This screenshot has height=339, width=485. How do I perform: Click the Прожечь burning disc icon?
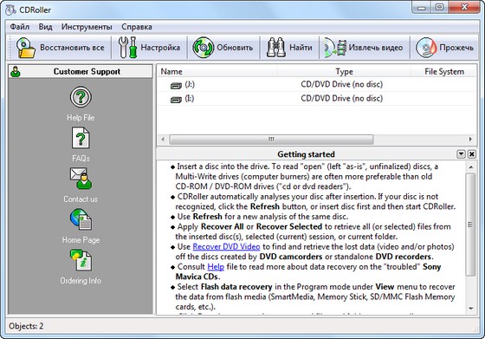[x=425, y=48]
